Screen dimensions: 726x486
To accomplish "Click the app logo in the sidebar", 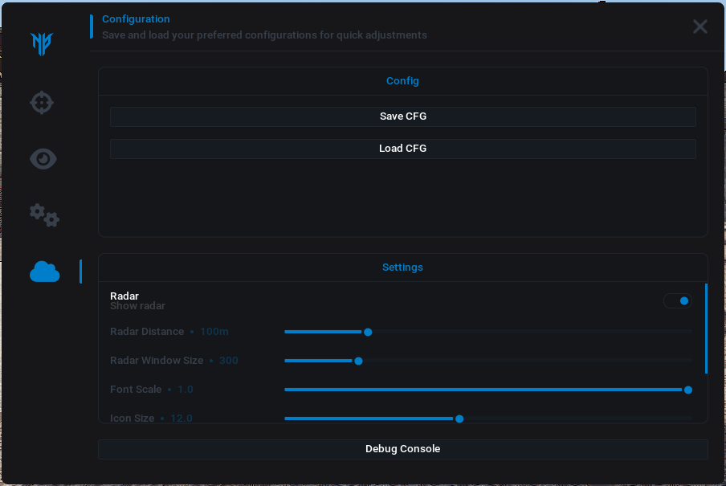I will pyautogui.click(x=42, y=43).
